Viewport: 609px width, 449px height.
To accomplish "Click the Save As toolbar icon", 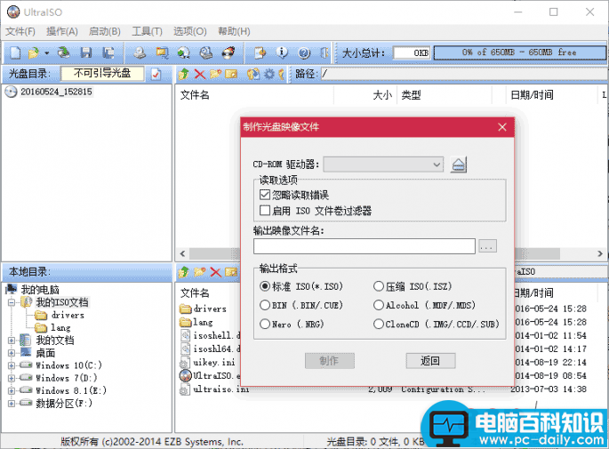I will tap(108, 52).
